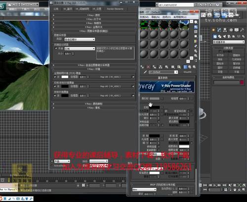Click the red X reset-map icon
The height and width of the screenshot is (202, 247).
[148, 67]
